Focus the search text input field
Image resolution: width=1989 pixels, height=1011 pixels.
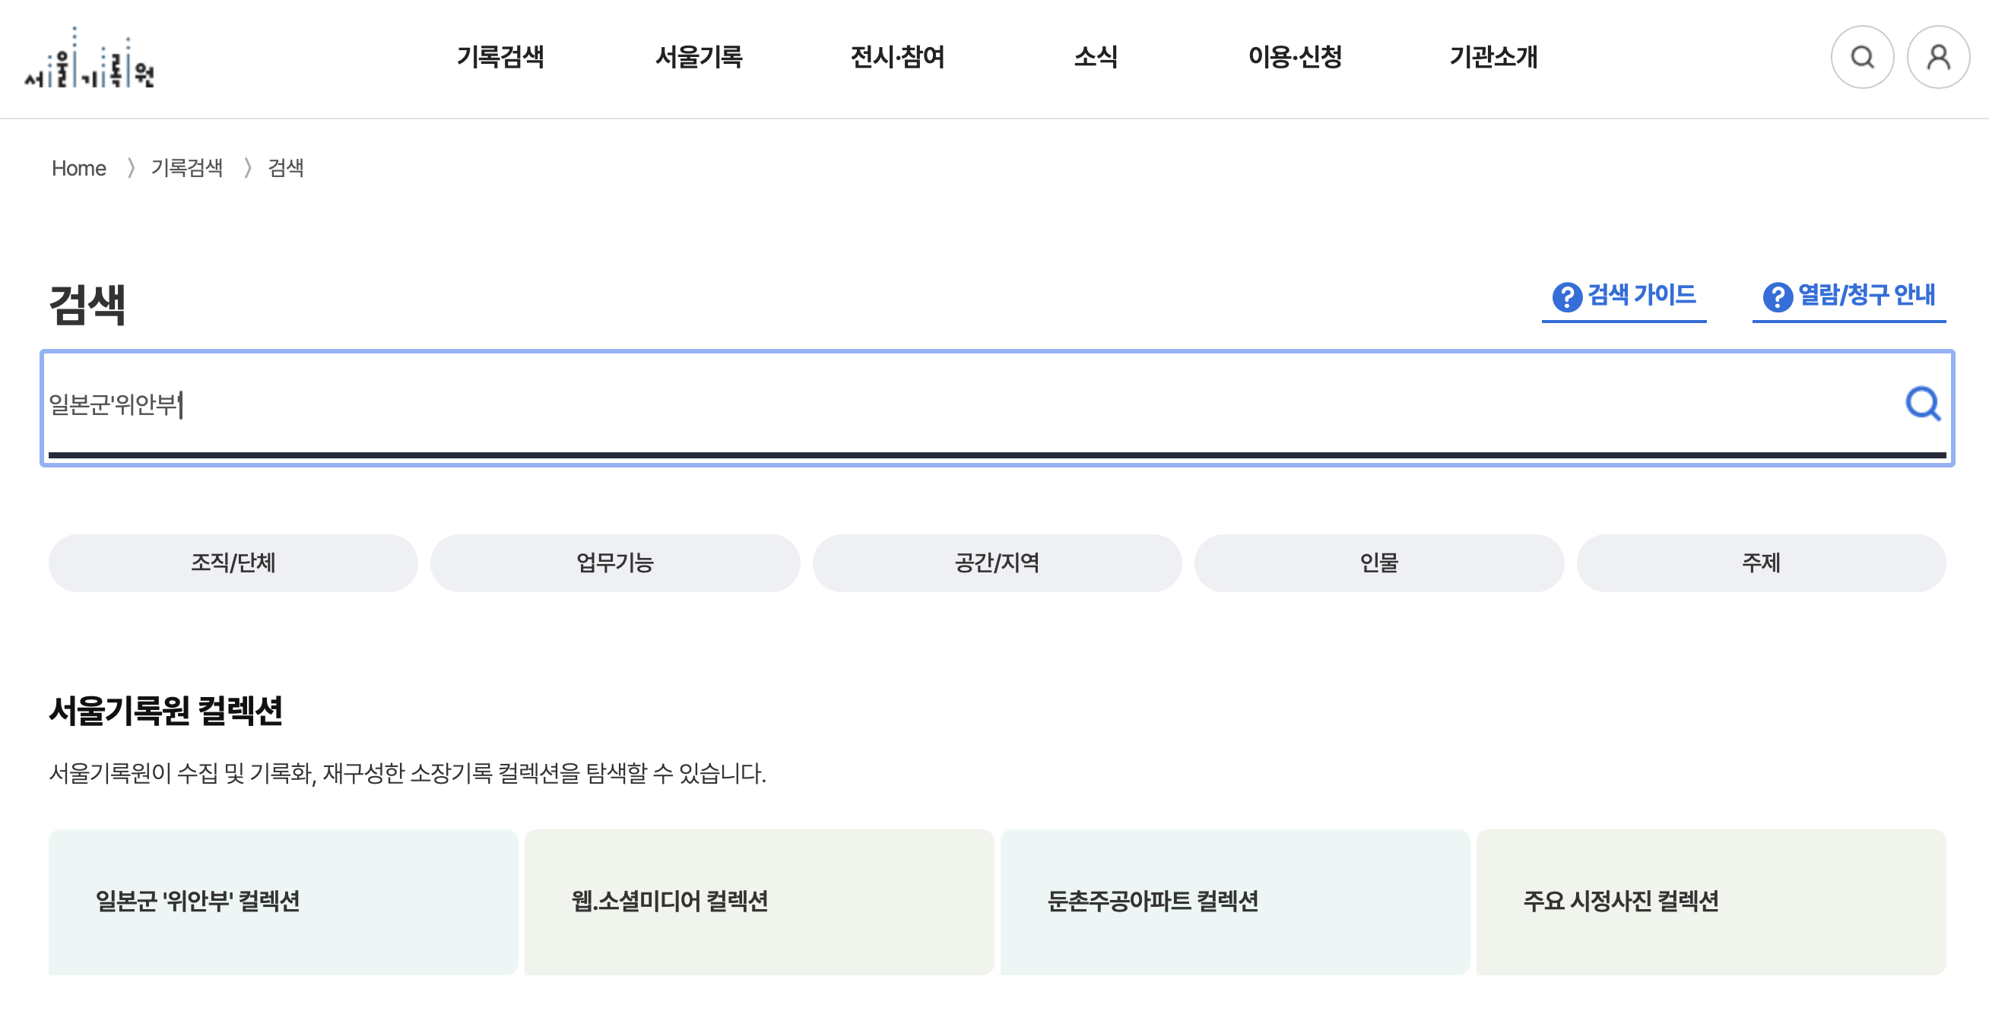927,404
